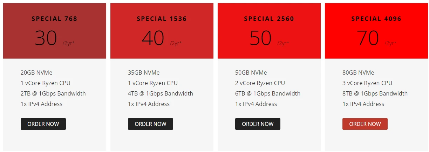Viewport: 429px width, 152px height.
Task: Click the 3 vCore Ryzen CPU line
Action: (x=367, y=83)
